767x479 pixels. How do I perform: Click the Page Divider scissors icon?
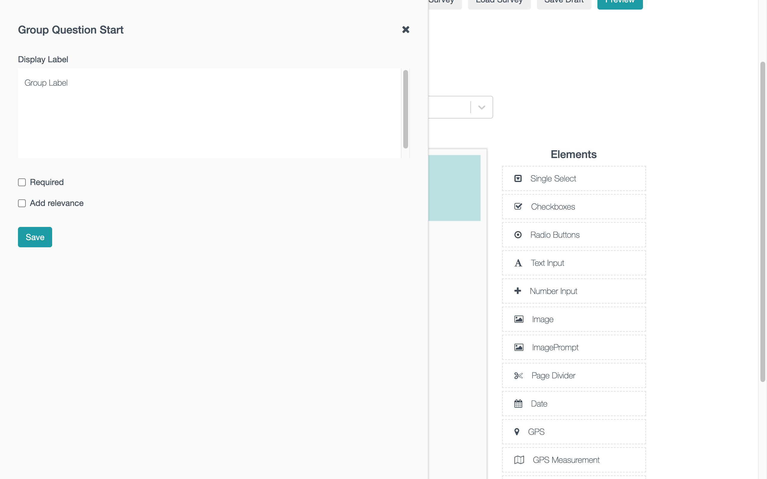click(x=518, y=376)
